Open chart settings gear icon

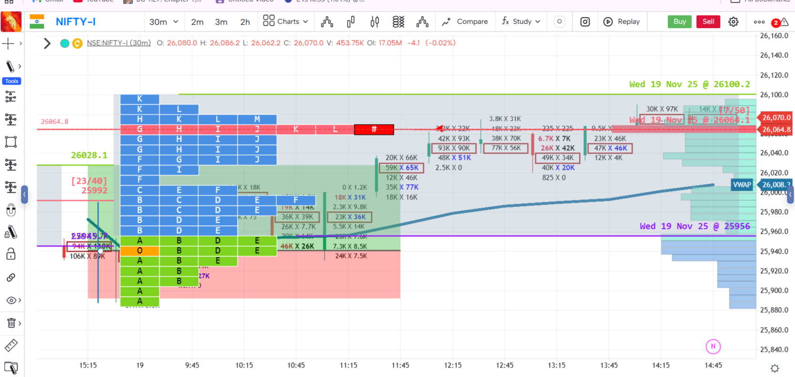point(733,22)
